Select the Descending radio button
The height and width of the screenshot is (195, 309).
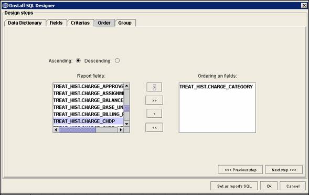(x=118, y=60)
